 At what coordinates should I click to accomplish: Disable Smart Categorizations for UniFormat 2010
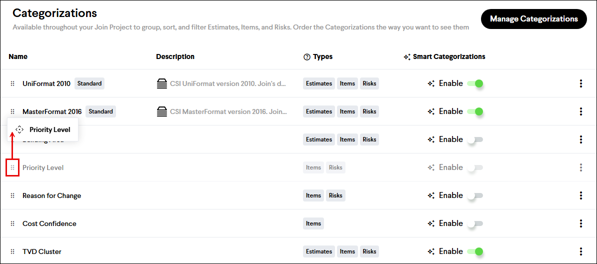pyautogui.click(x=475, y=83)
